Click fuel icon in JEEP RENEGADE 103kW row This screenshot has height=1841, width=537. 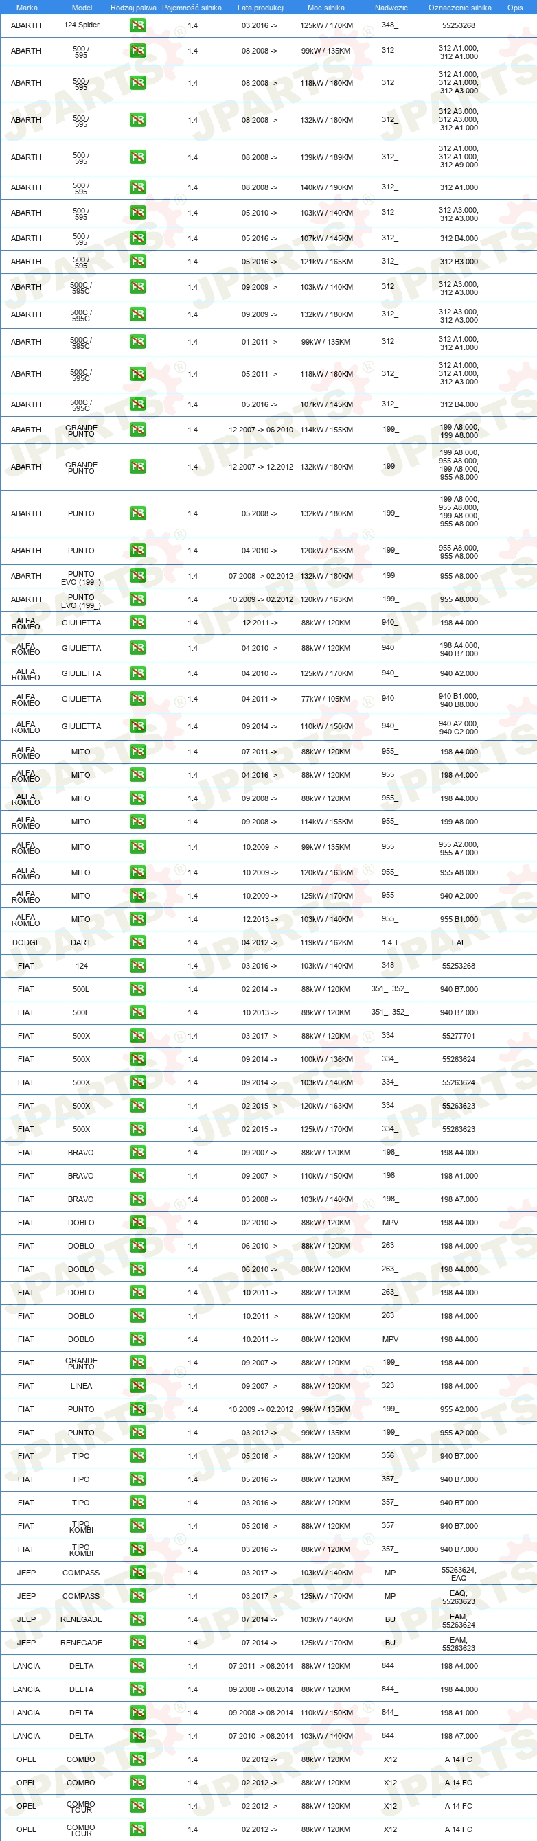click(x=137, y=1619)
